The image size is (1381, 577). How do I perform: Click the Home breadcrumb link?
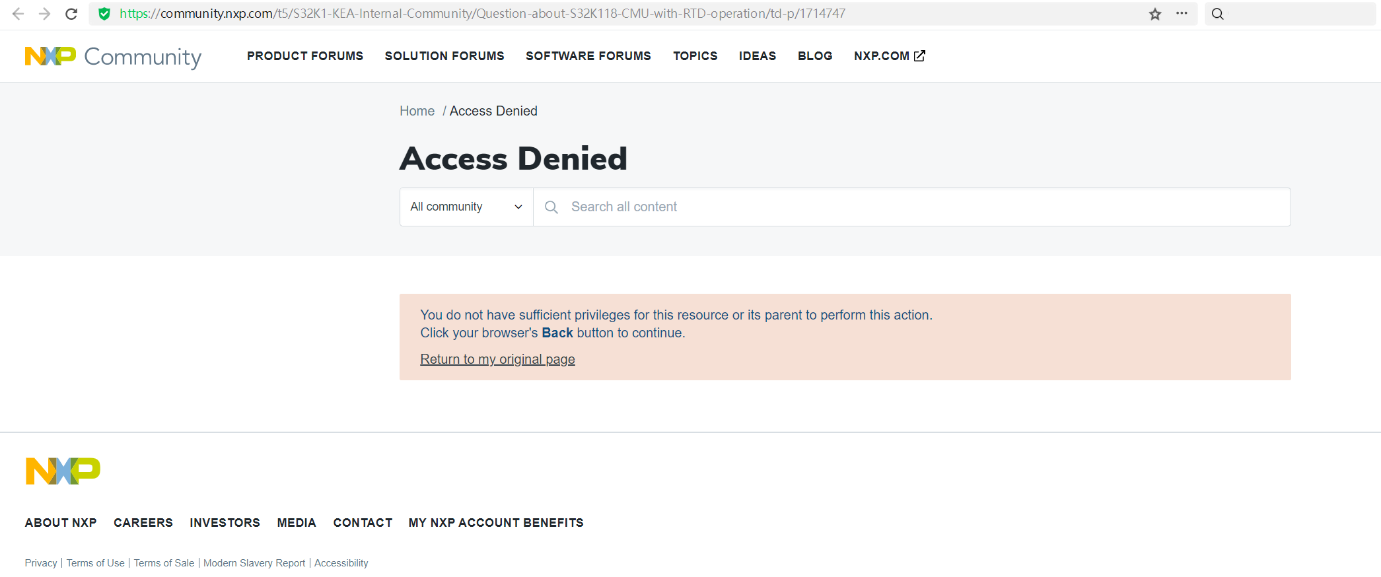coord(417,111)
